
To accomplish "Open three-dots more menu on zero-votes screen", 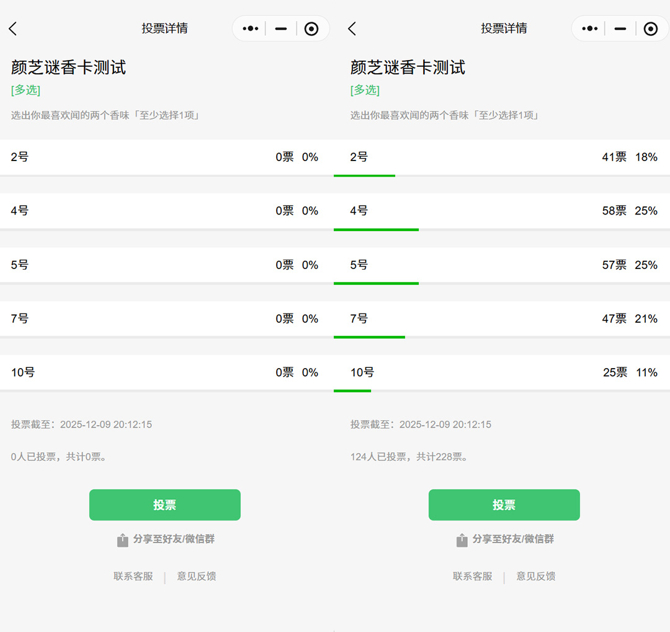I will point(250,29).
